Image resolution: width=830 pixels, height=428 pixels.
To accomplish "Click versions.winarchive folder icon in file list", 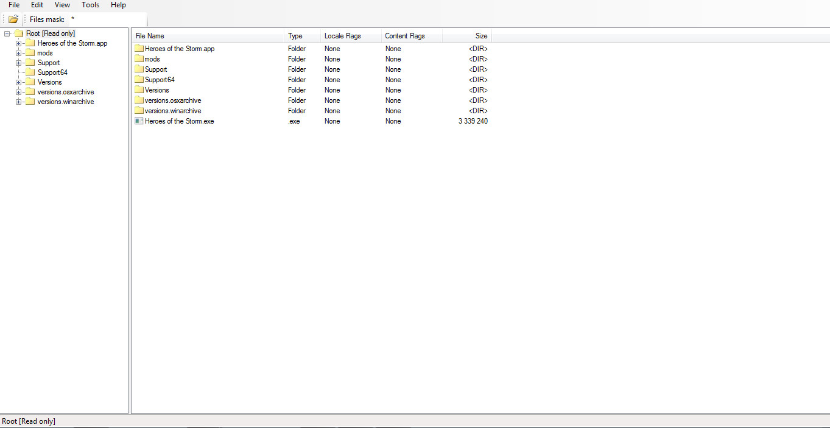I will pyautogui.click(x=139, y=111).
